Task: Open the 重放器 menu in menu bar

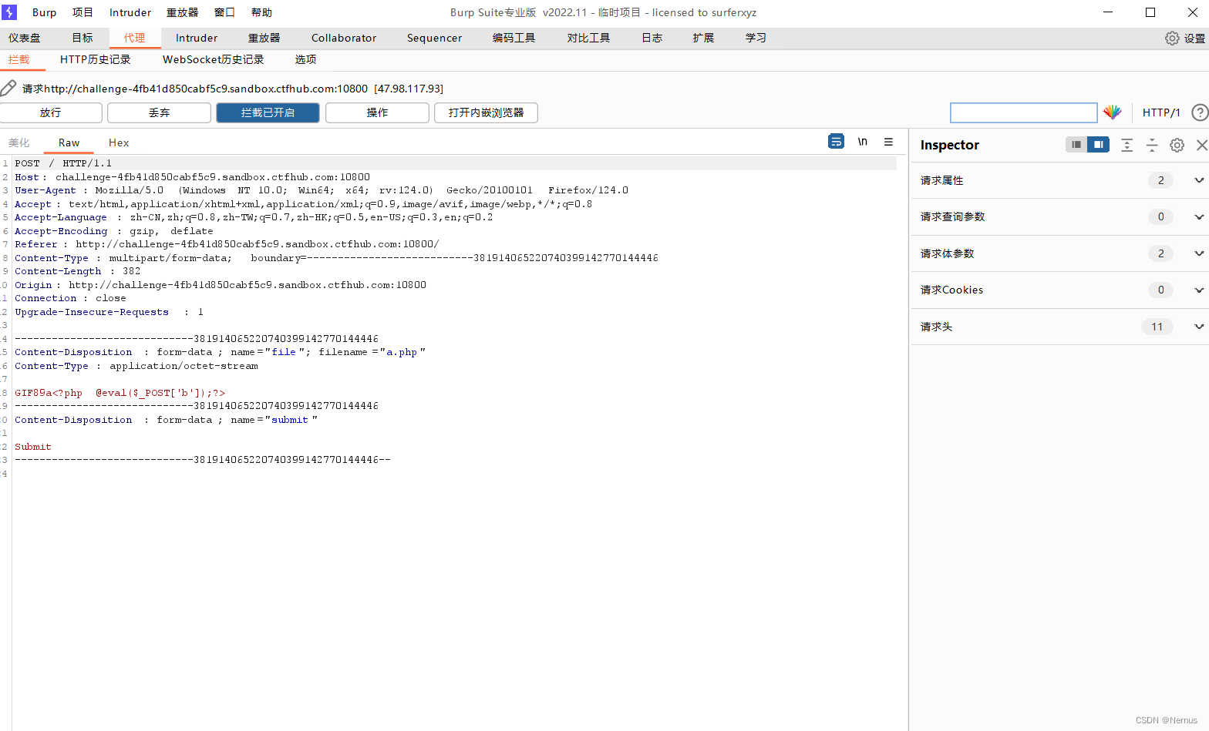Action: click(x=182, y=12)
